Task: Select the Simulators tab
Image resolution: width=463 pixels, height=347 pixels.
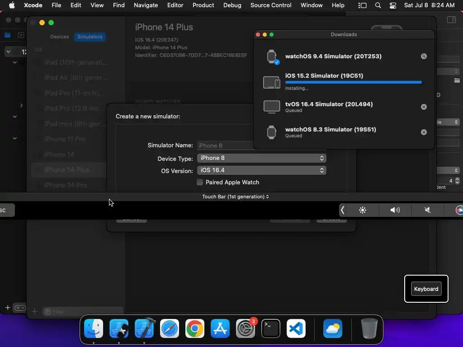Action: pyautogui.click(x=90, y=37)
